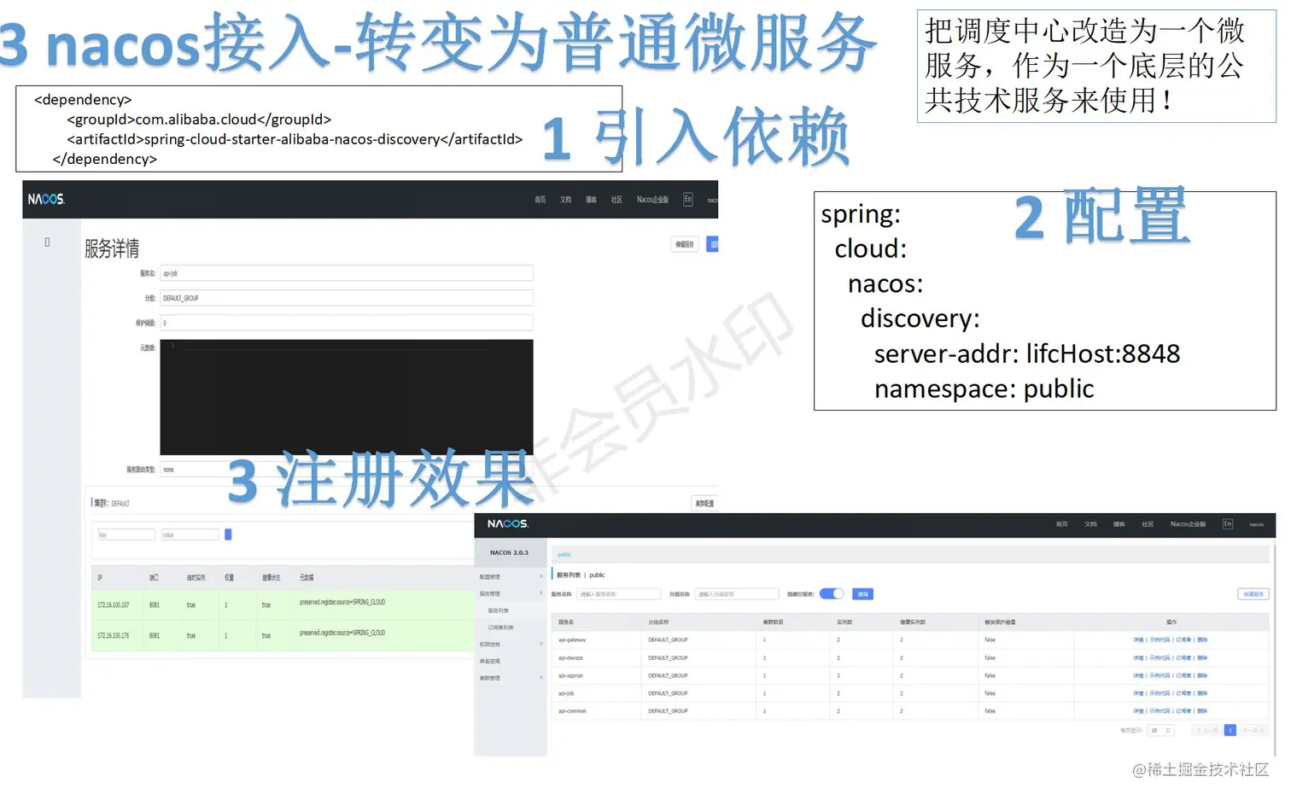This screenshot has height=800, width=1291.
Task: Click 删除 for api-devops row
Action: [1202, 657]
